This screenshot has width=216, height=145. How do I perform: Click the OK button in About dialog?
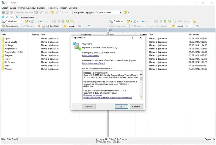click(x=121, y=107)
